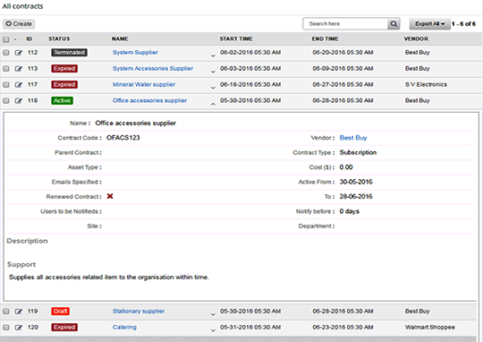Image resolution: width=483 pixels, height=342 pixels.
Task: Check the box for contract 117
Action: click(6, 85)
